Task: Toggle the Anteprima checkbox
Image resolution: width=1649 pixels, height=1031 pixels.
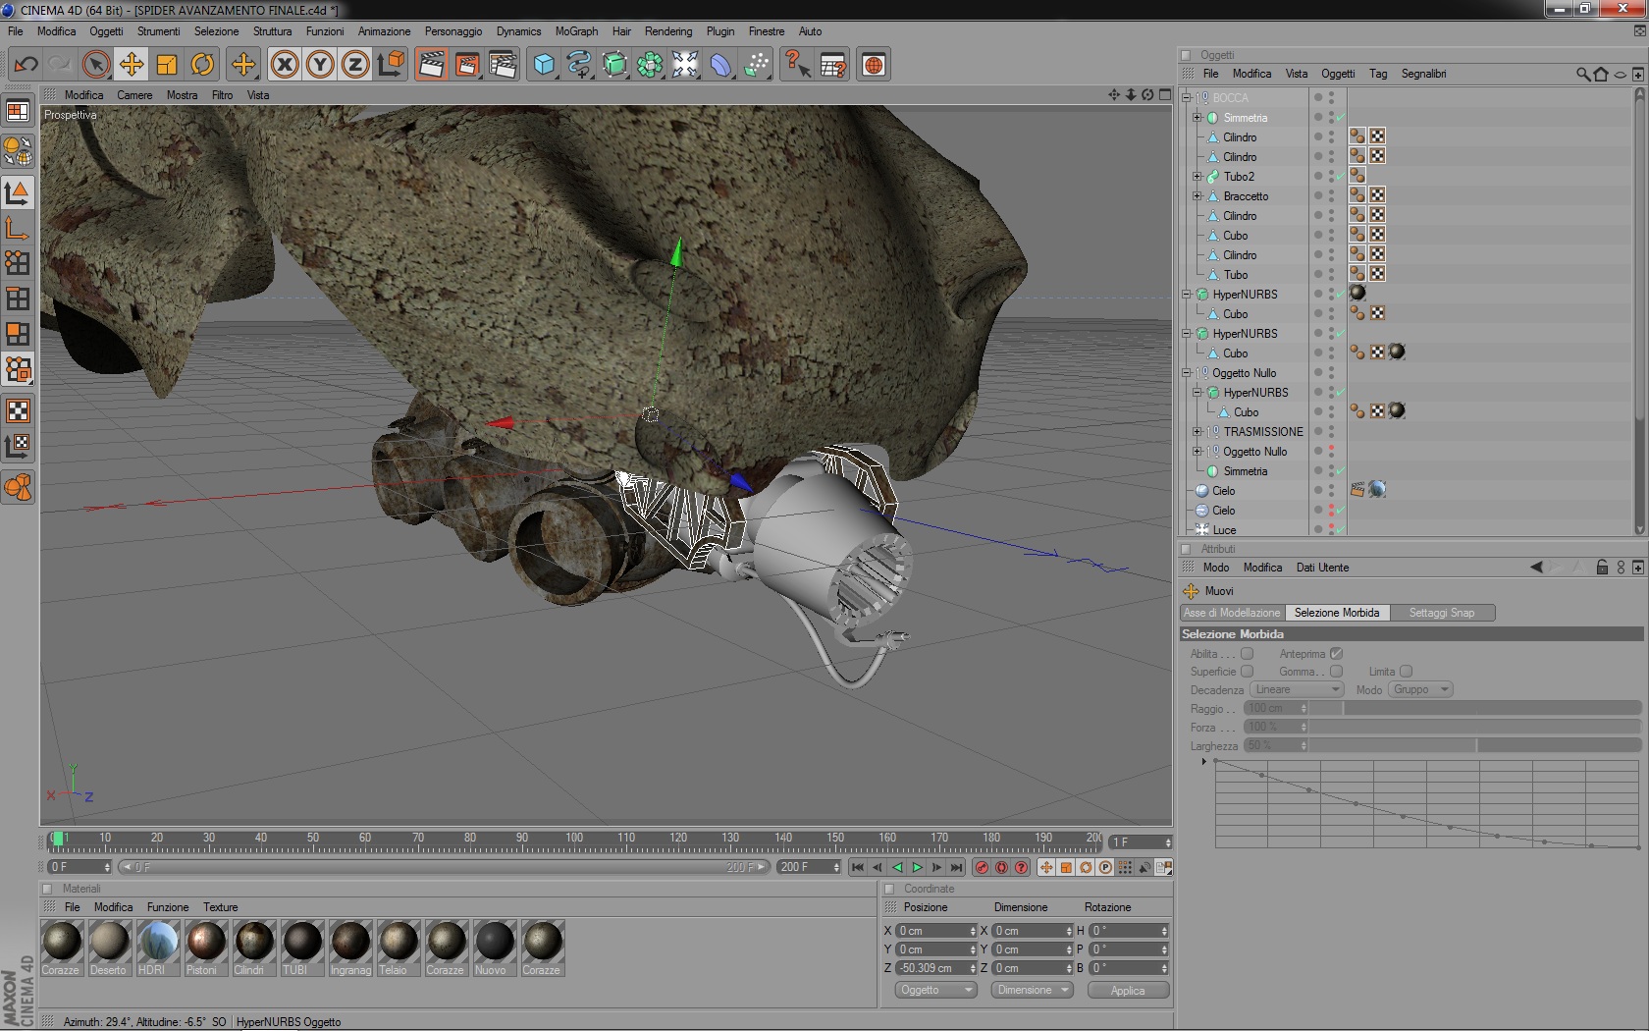Action: (x=1336, y=654)
